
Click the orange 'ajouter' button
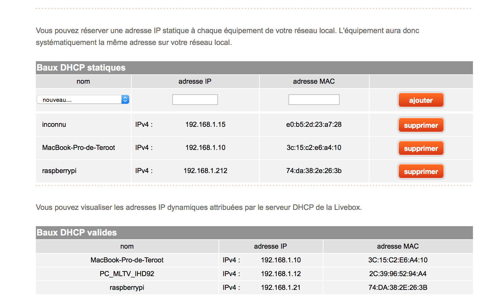[x=421, y=100]
